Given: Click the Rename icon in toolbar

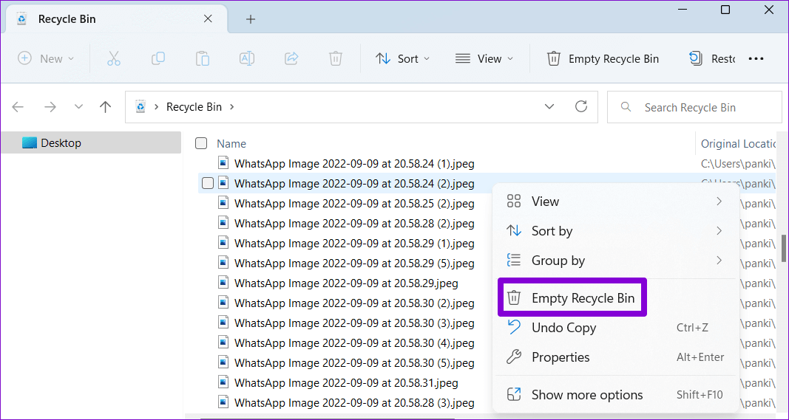Looking at the screenshot, I should click(246, 59).
